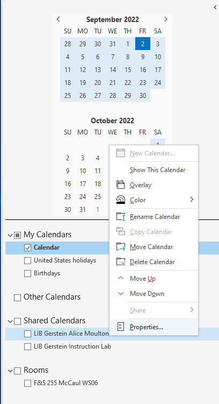
Task: Enable the United States holidays checkbox
Action: tap(27, 261)
